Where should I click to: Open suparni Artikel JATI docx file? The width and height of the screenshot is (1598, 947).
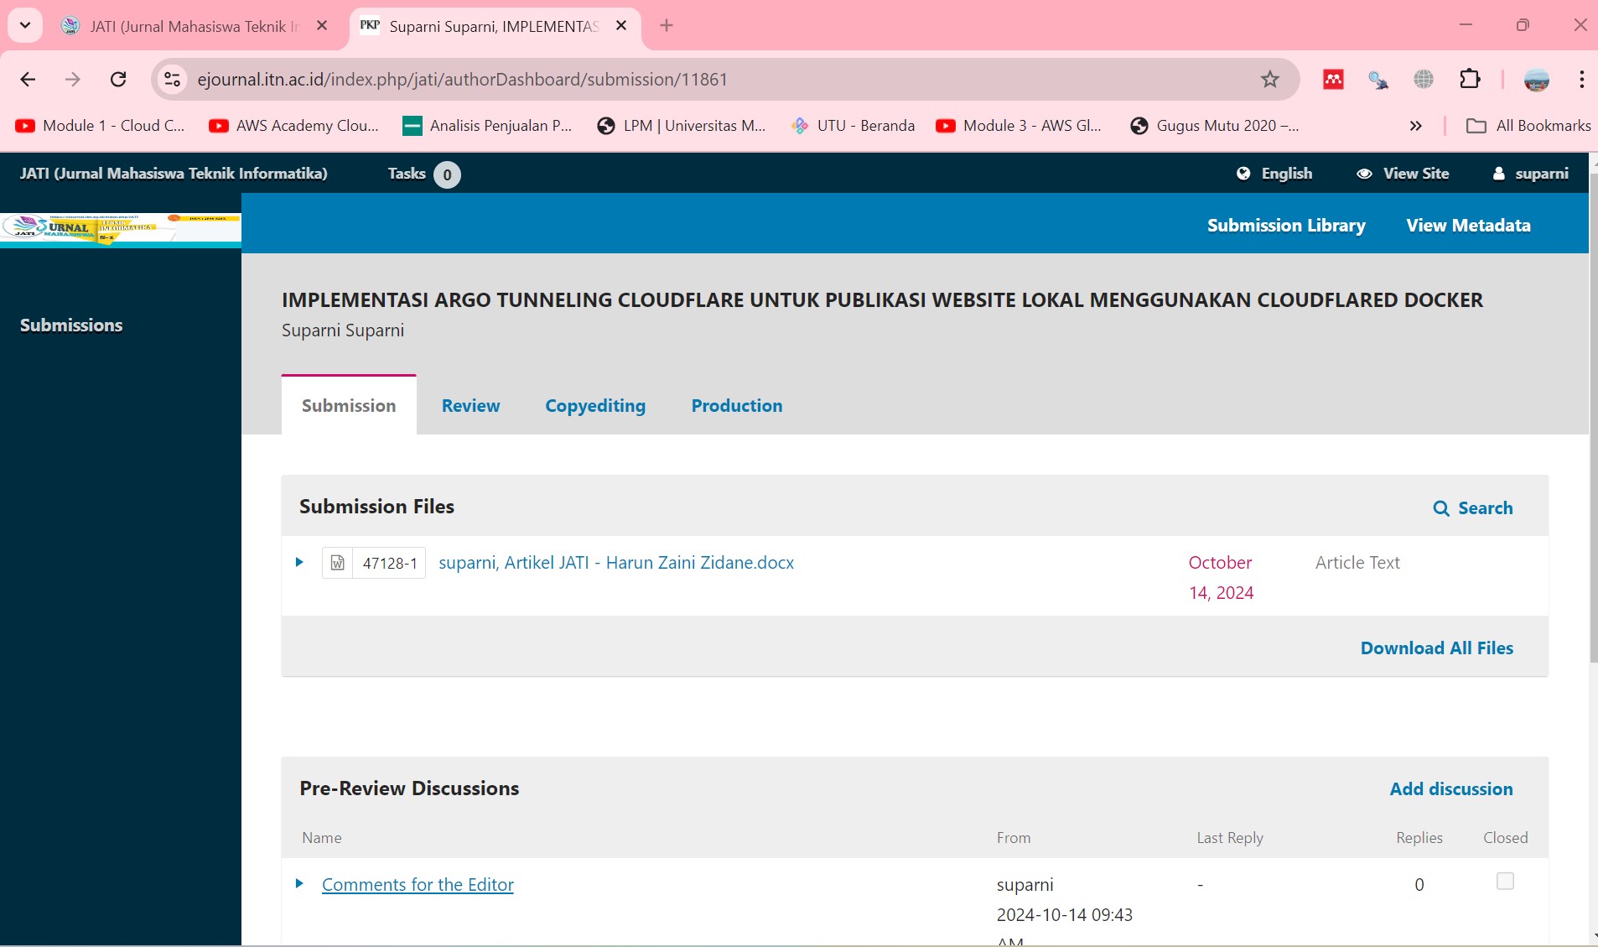(616, 562)
